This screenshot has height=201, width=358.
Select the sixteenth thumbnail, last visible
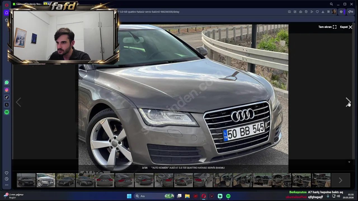(x=321, y=180)
